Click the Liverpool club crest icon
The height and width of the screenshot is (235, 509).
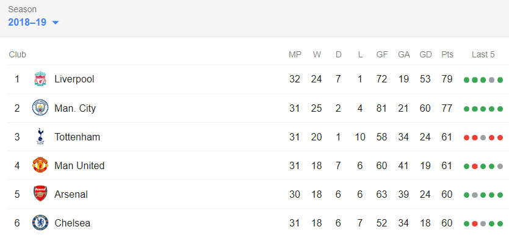click(x=40, y=79)
